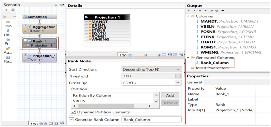
Task: Collapse the Aggregation node with minus toggle
Action: click(x=25, y=26)
